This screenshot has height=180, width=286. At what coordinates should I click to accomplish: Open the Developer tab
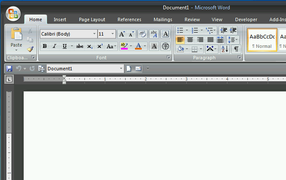[246, 19]
